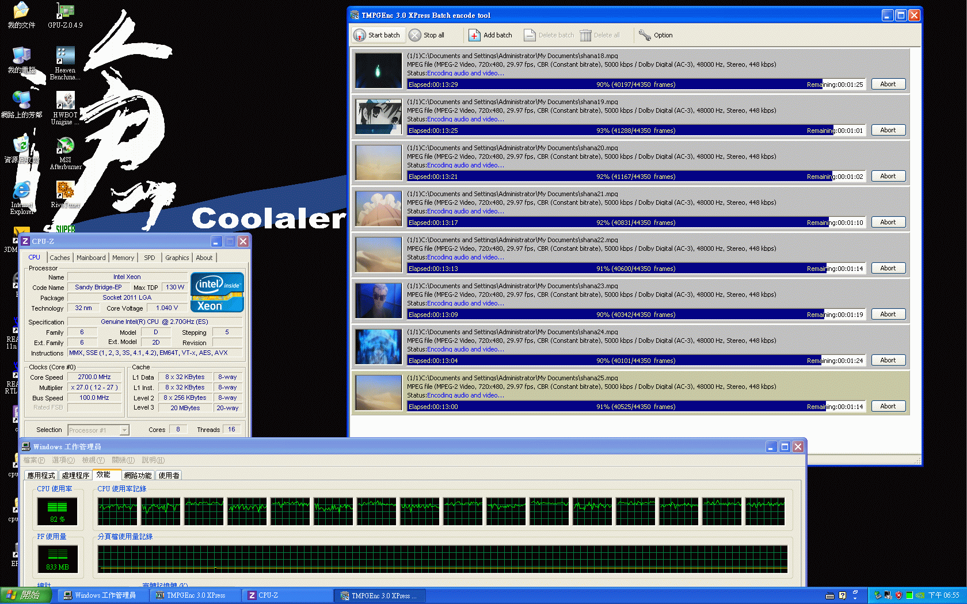Click the red shield tray icon
Screen dimensions: 967x604
(899, 595)
